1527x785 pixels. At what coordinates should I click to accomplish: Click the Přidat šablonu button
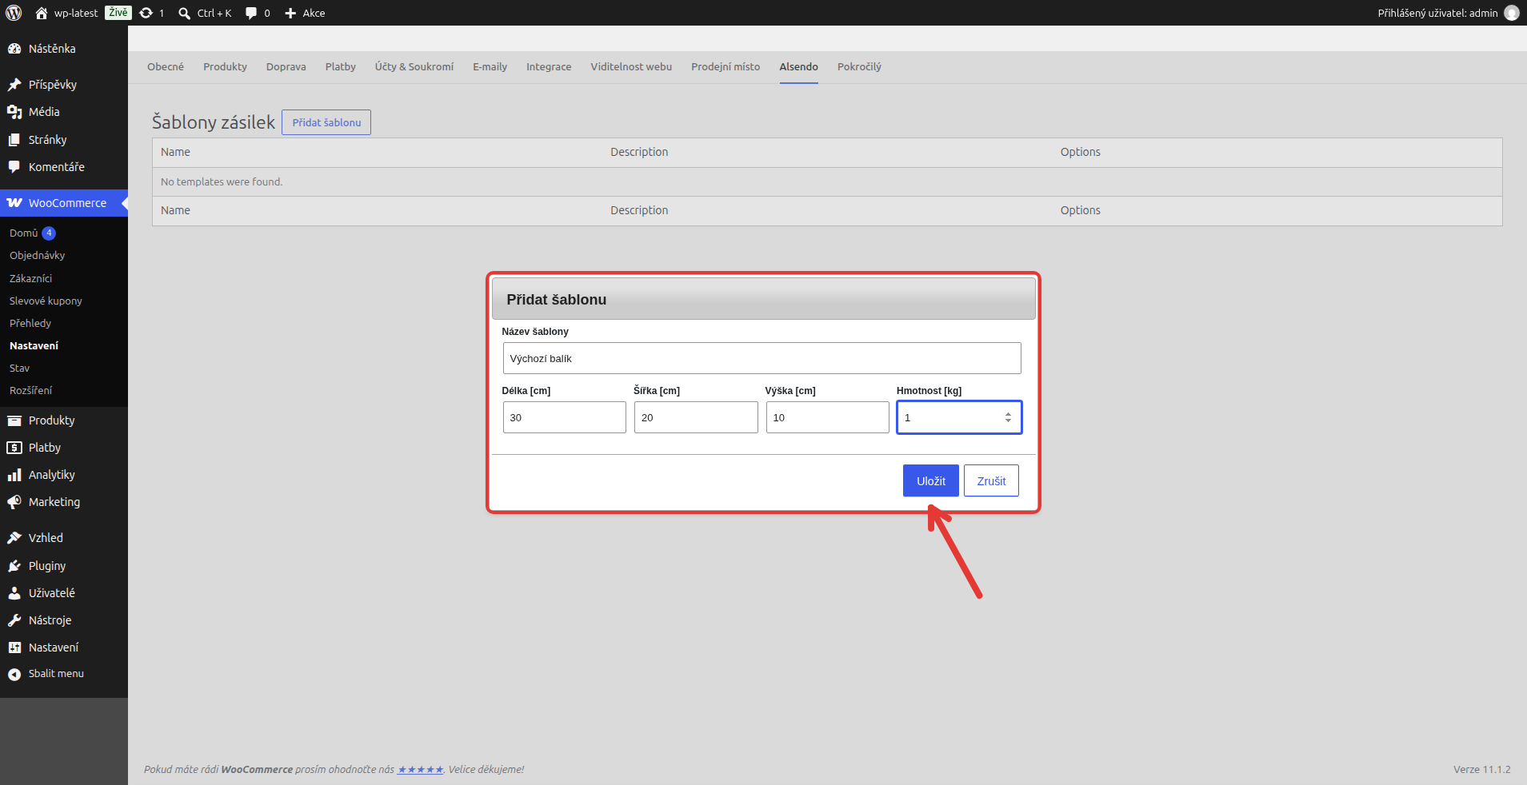326,122
